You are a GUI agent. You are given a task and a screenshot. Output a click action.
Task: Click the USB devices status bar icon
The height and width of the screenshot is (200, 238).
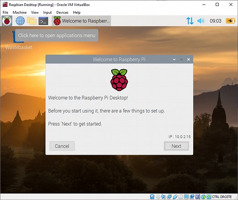click(175, 197)
